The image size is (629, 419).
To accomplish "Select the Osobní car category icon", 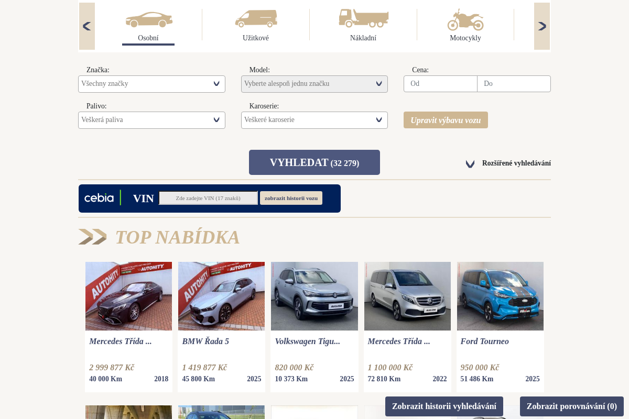I will point(149,19).
